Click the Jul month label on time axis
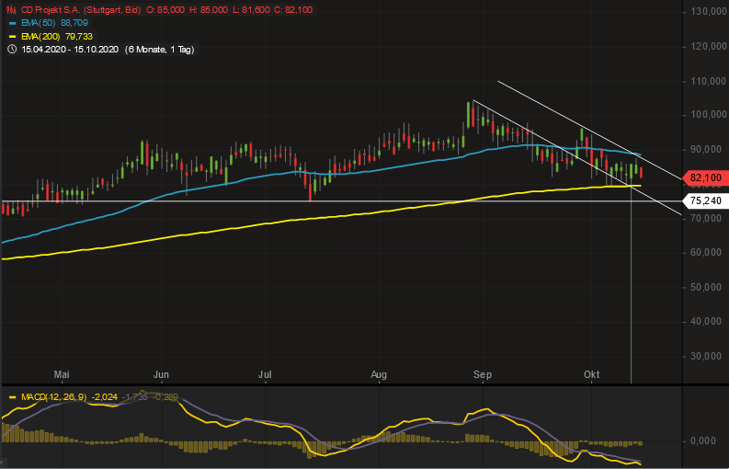Viewport: 729px width, 469px height. pos(265,374)
